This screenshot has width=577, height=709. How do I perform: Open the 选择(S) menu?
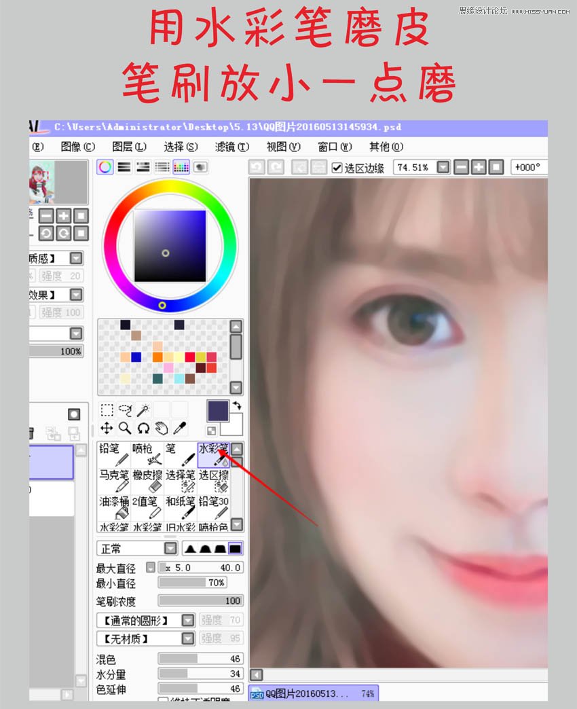tap(181, 147)
